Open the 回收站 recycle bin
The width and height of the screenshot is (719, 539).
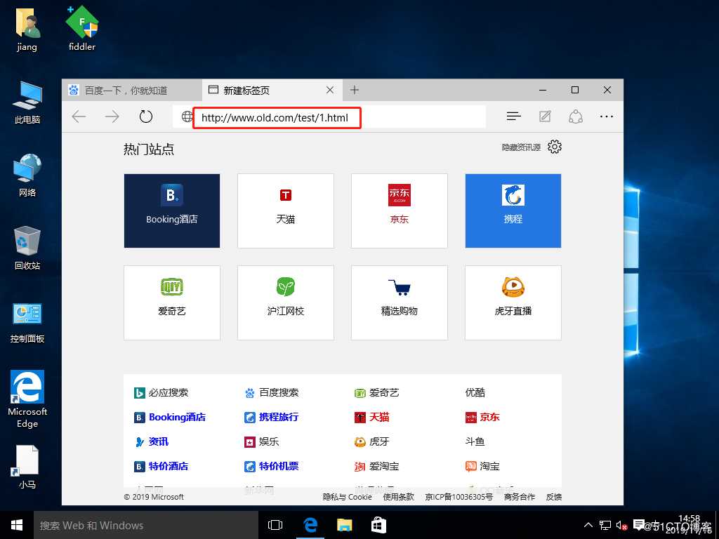click(x=27, y=248)
